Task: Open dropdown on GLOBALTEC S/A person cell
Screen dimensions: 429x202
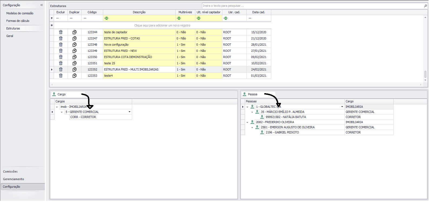Action: click(x=342, y=107)
